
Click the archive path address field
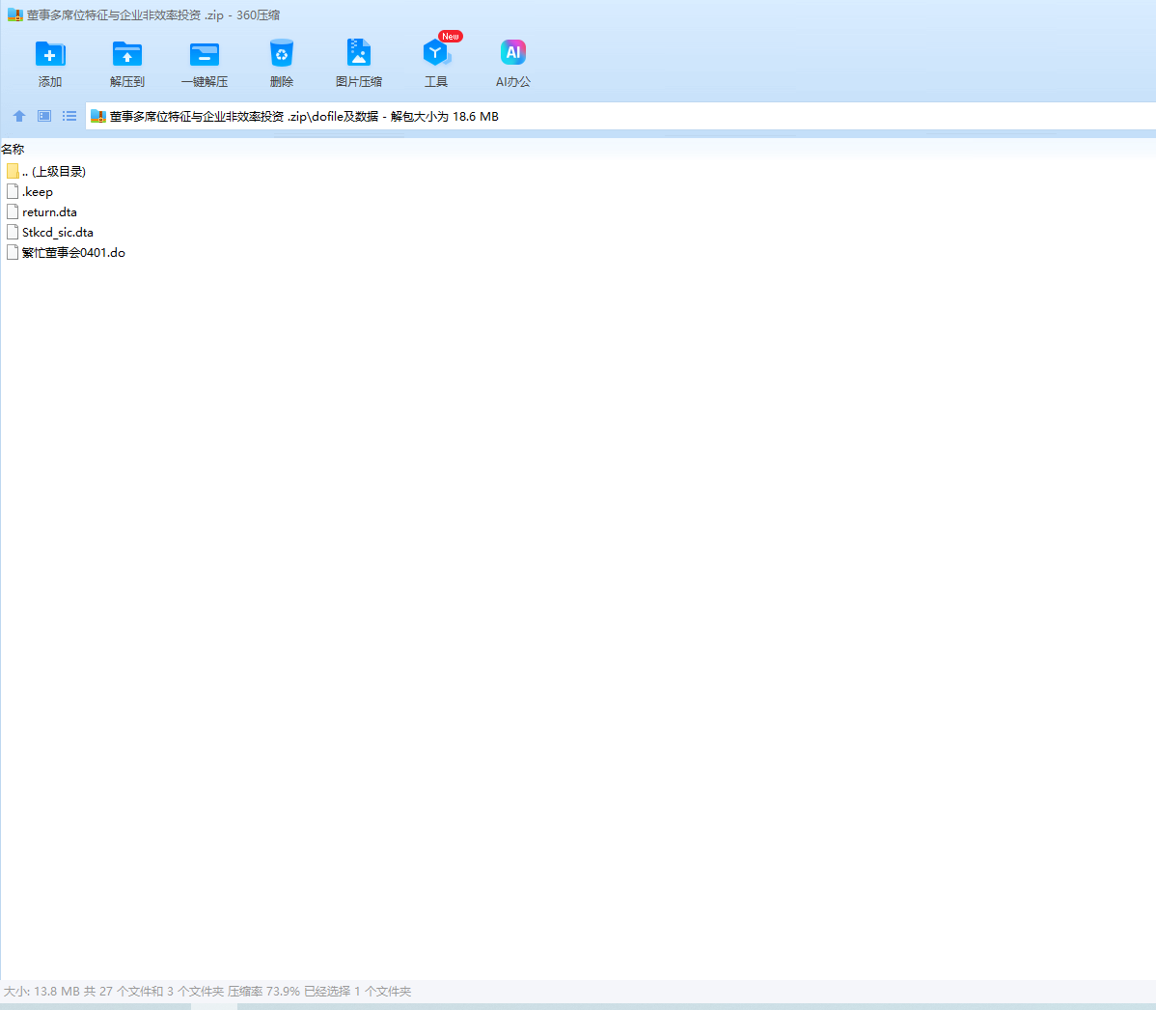(x=620, y=117)
